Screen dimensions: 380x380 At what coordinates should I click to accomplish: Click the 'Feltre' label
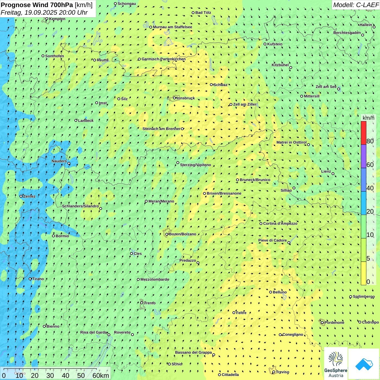[x=241, y=313]
